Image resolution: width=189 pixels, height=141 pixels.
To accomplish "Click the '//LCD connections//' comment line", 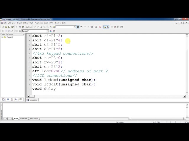I will 55,75.
